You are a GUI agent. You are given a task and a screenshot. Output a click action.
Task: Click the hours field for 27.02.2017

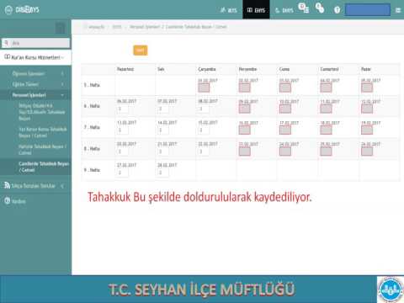pyautogui.click(x=123, y=173)
